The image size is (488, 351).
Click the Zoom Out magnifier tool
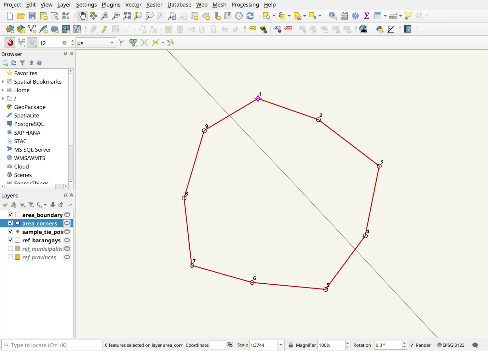(x=115, y=16)
